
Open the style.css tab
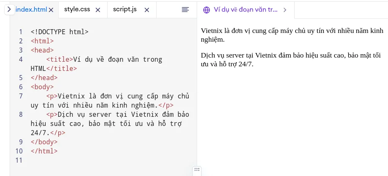pos(77,9)
